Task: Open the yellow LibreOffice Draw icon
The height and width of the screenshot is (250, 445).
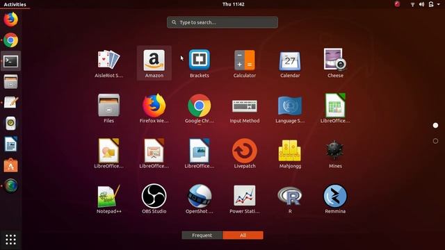Action: point(108,153)
